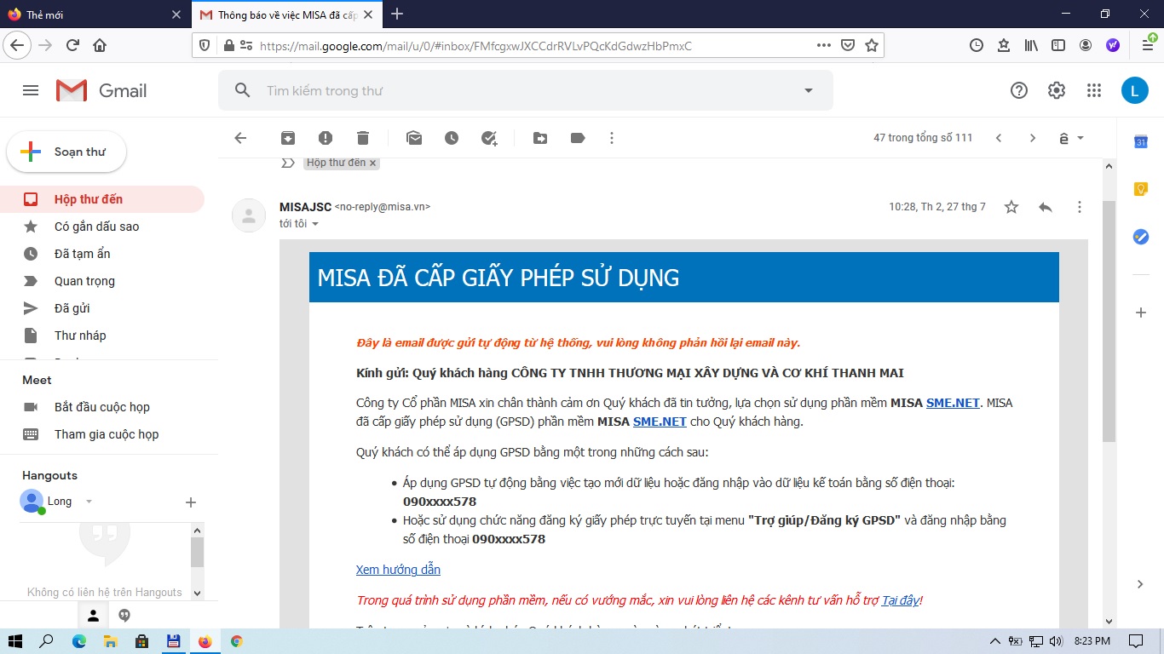This screenshot has width=1164, height=654.
Task: Mark the email as unread
Action: [414, 138]
